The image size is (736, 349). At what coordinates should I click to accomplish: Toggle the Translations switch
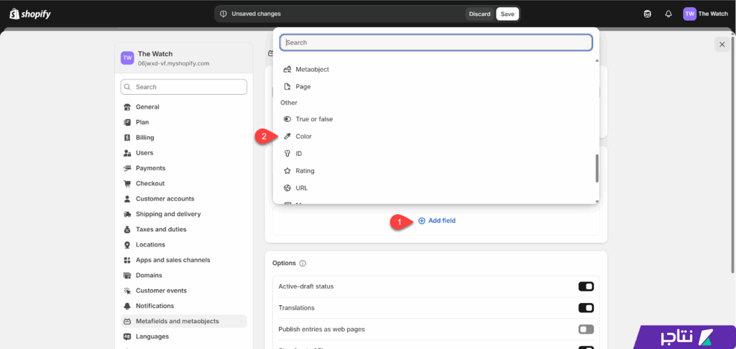coord(586,308)
